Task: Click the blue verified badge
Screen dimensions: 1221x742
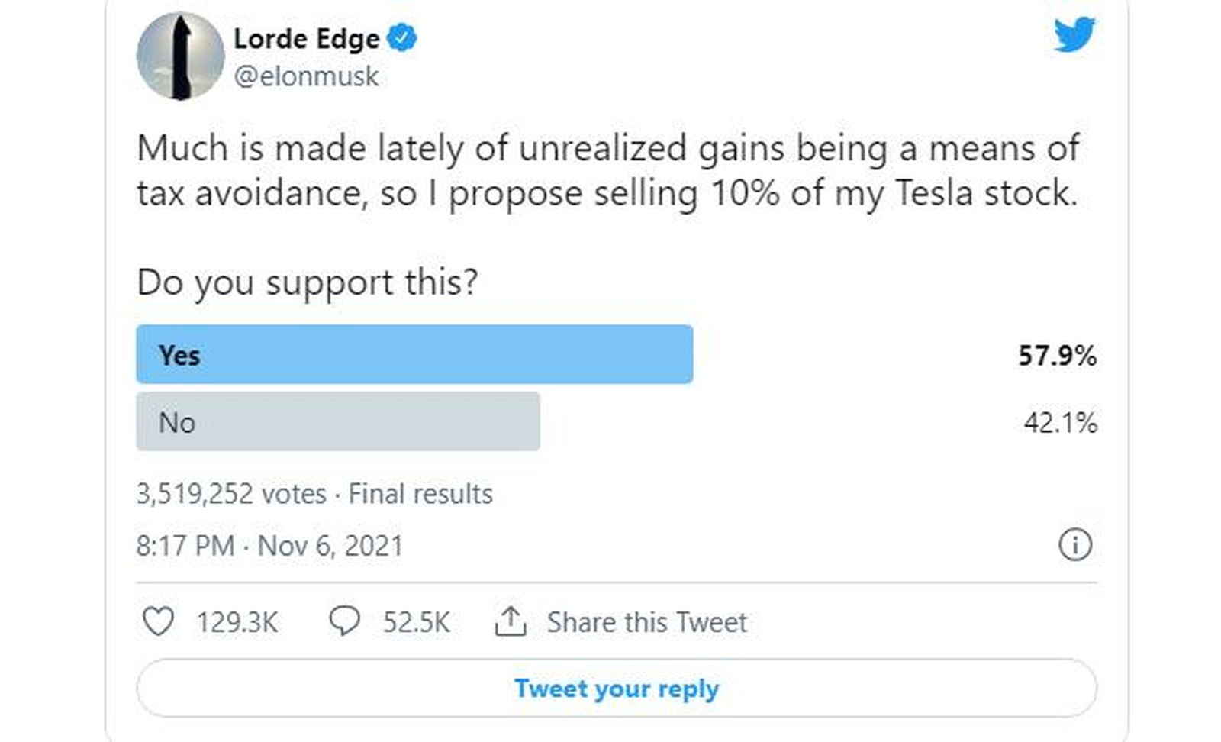Action: click(401, 38)
